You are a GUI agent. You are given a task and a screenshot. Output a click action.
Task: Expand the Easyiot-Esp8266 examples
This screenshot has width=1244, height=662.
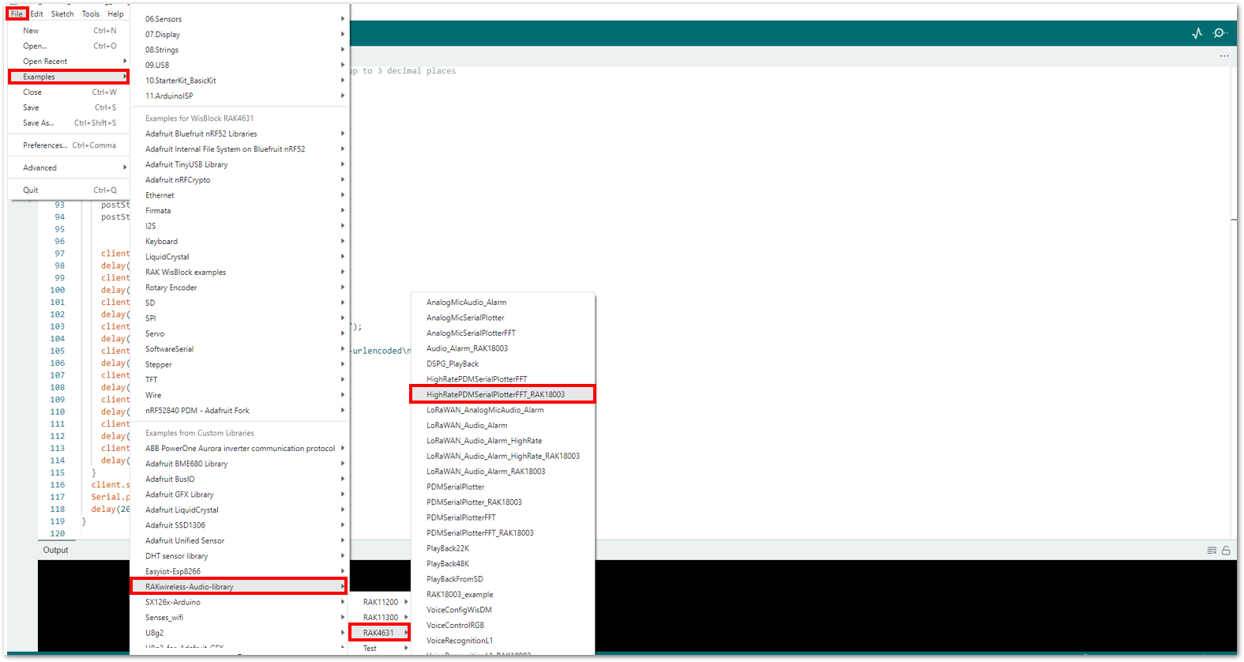[240, 571]
